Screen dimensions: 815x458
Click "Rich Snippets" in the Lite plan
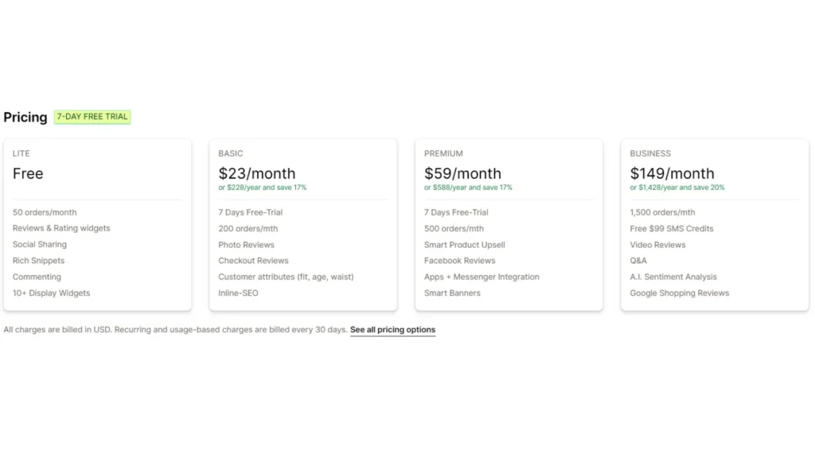pyautogui.click(x=39, y=261)
